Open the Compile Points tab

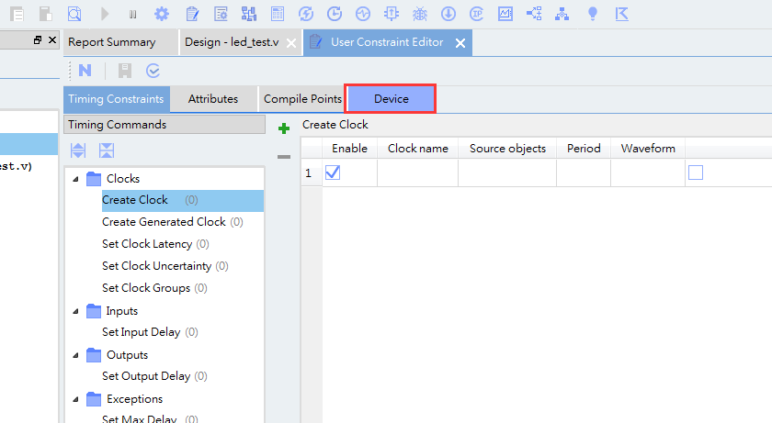[x=302, y=99]
